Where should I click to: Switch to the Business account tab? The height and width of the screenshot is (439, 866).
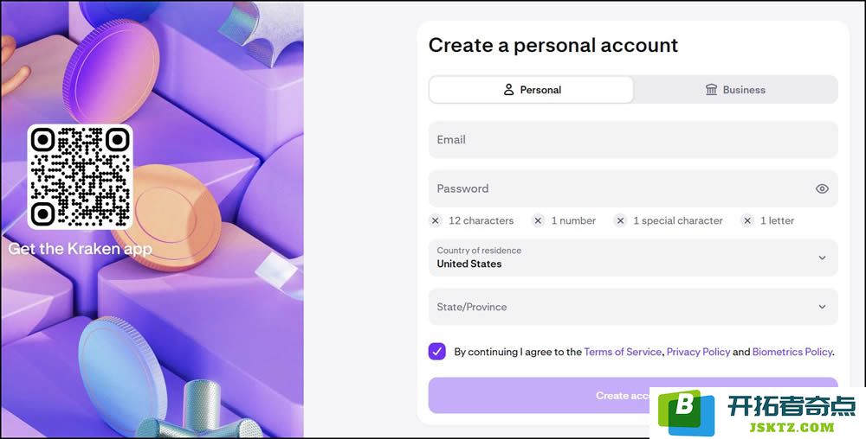pos(735,89)
